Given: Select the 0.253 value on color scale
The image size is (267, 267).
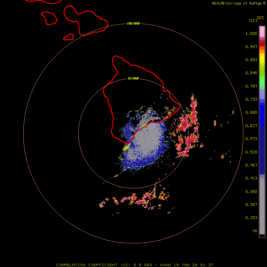Looking at the screenshot, I should 251,218.
